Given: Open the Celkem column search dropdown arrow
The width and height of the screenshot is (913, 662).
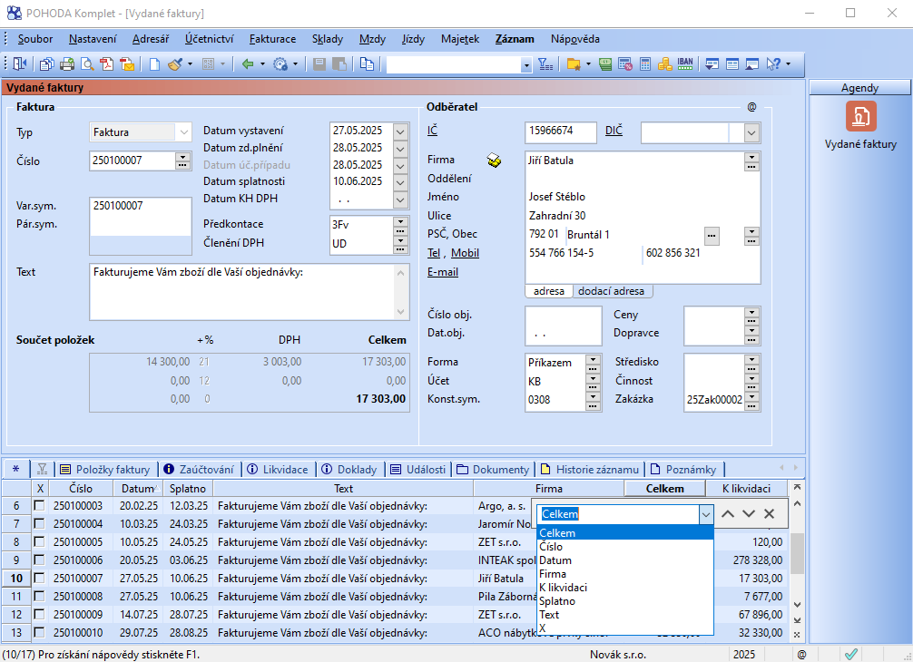Looking at the screenshot, I should tap(706, 514).
